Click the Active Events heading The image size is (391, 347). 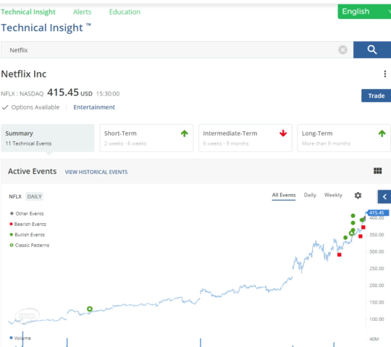[32, 172]
